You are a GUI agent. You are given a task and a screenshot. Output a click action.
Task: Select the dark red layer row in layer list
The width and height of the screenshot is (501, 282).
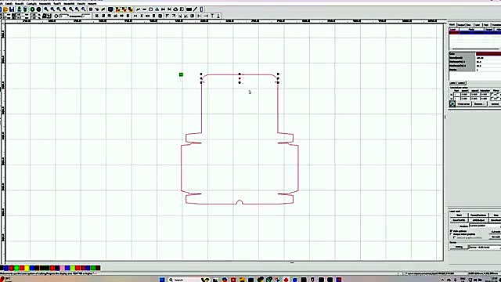pyautogui.click(x=475, y=33)
